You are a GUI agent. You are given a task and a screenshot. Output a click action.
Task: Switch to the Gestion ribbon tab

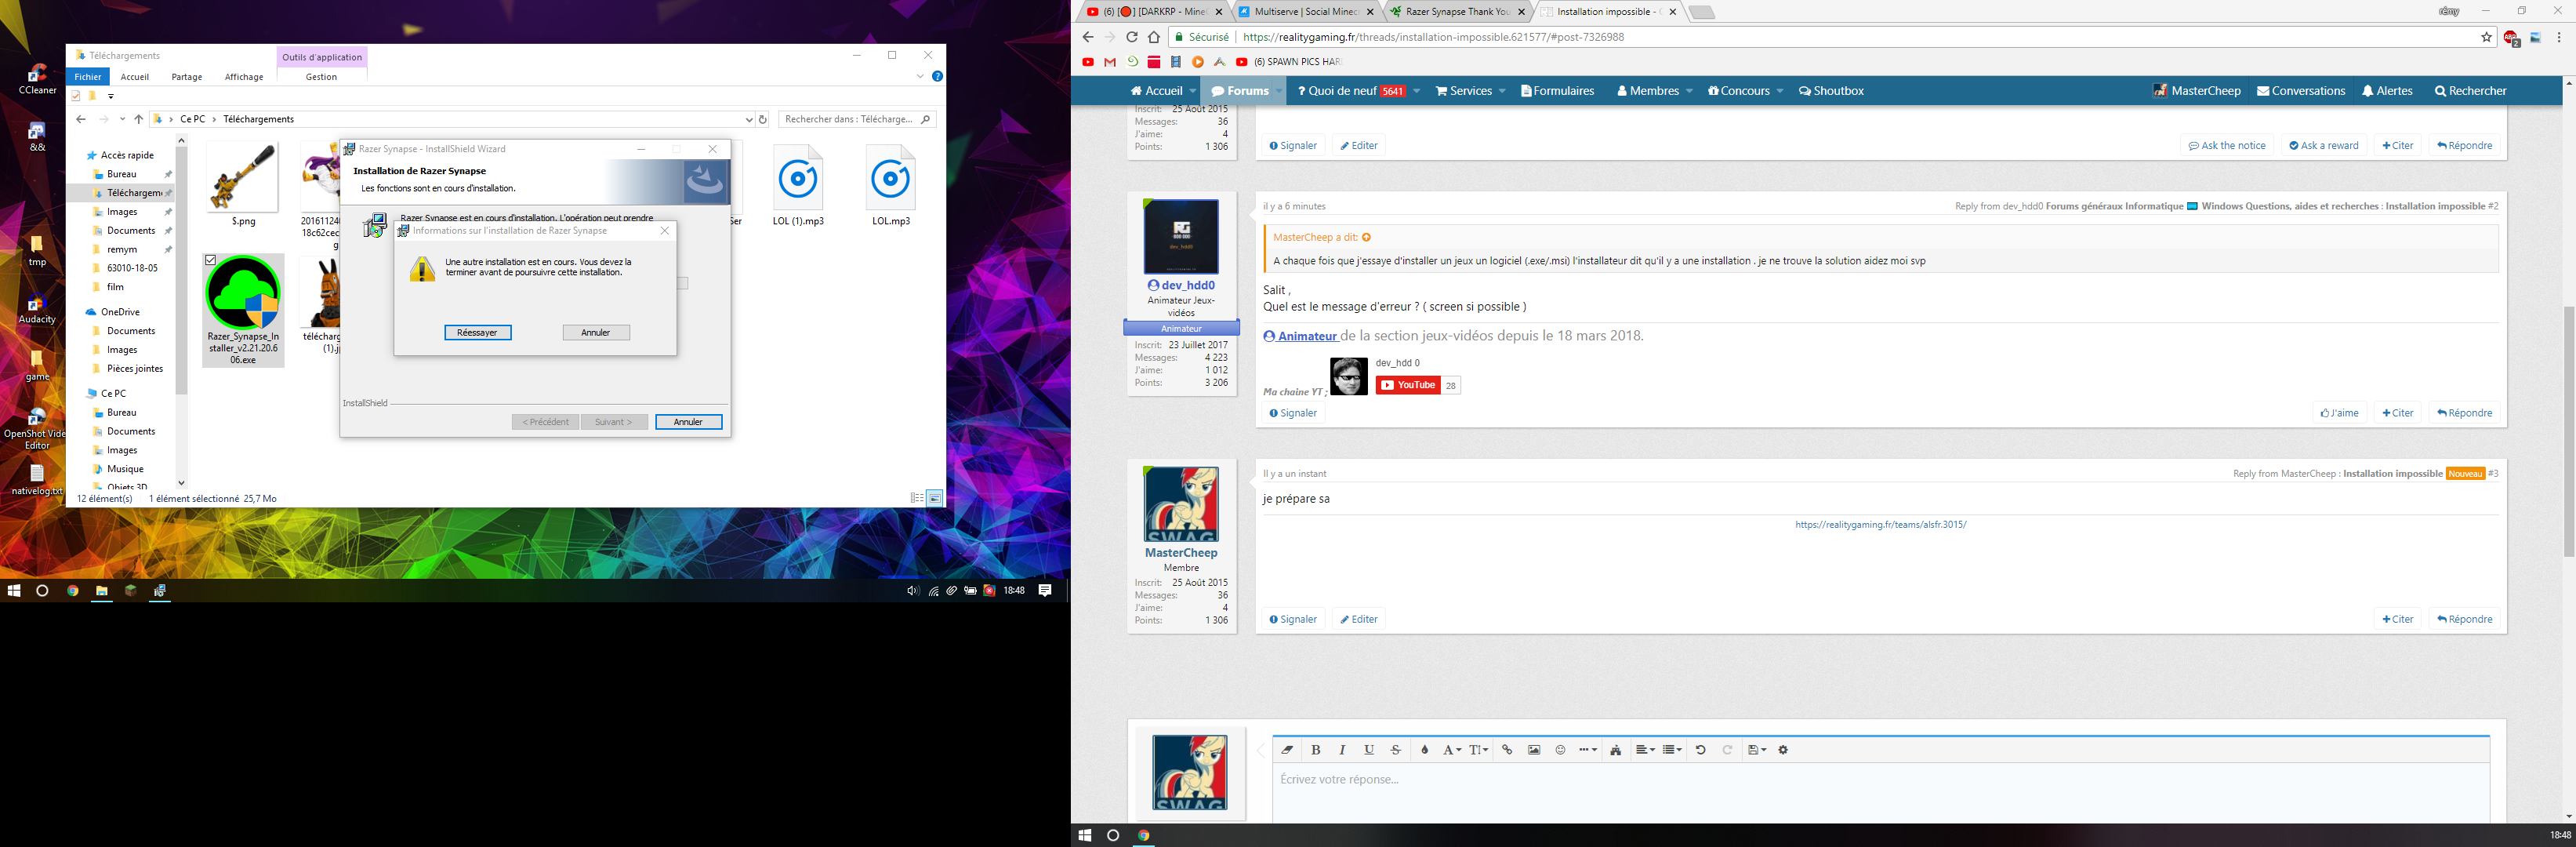tap(321, 77)
